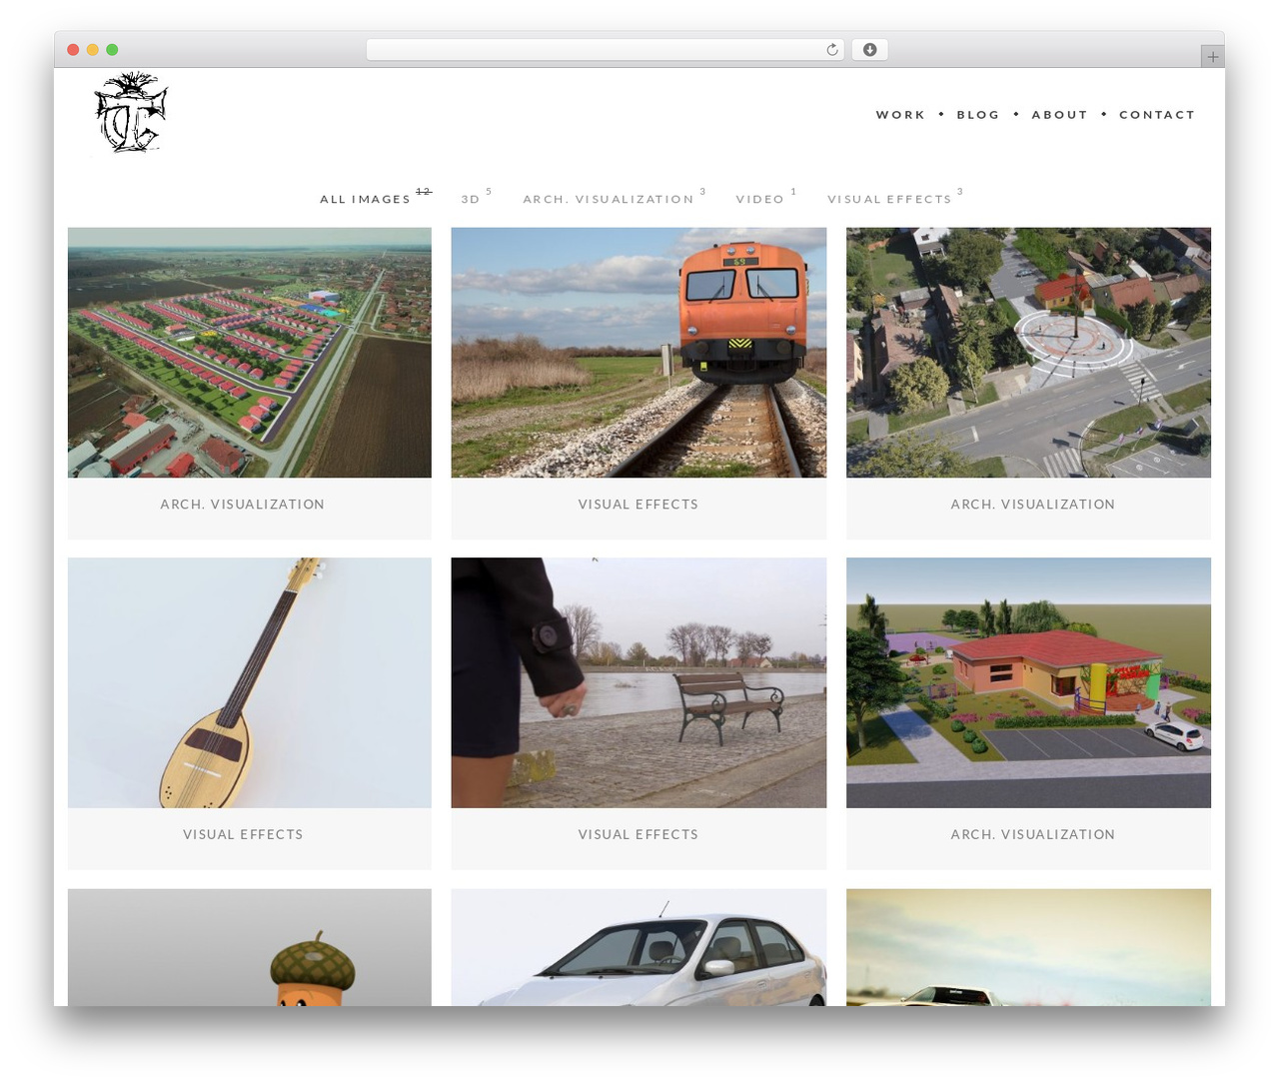Image resolution: width=1279 pixels, height=1083 pixels.
Task: Open the acorn character thumbnail
Action: coord(250,947)
